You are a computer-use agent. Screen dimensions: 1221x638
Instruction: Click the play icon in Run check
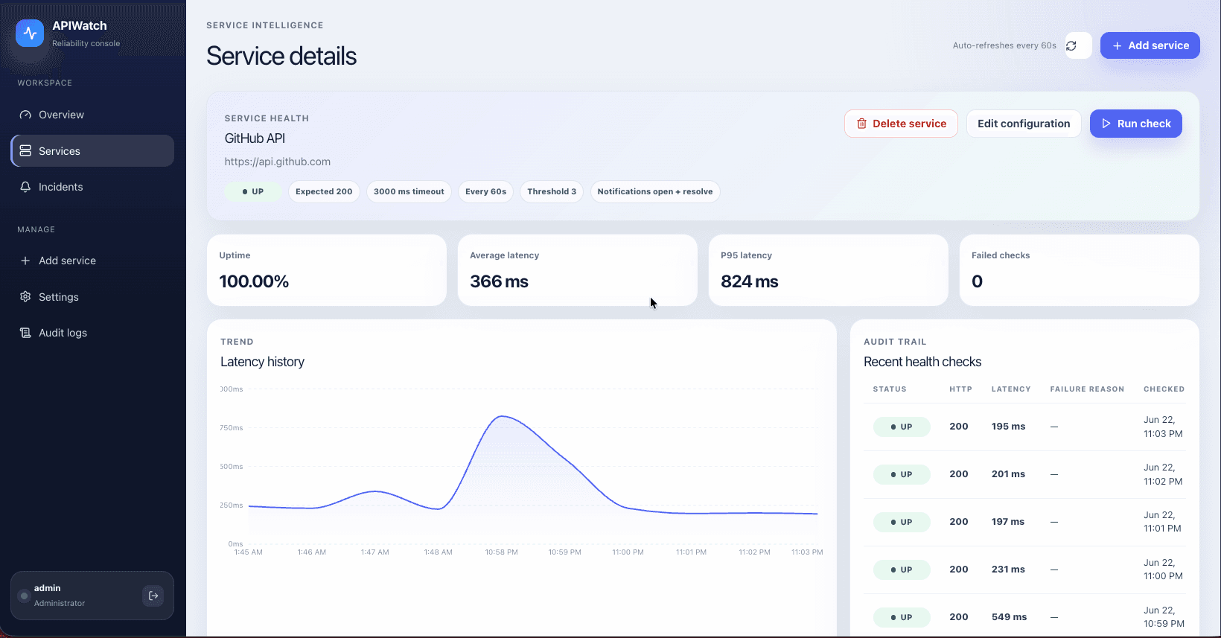point(1106,124)
